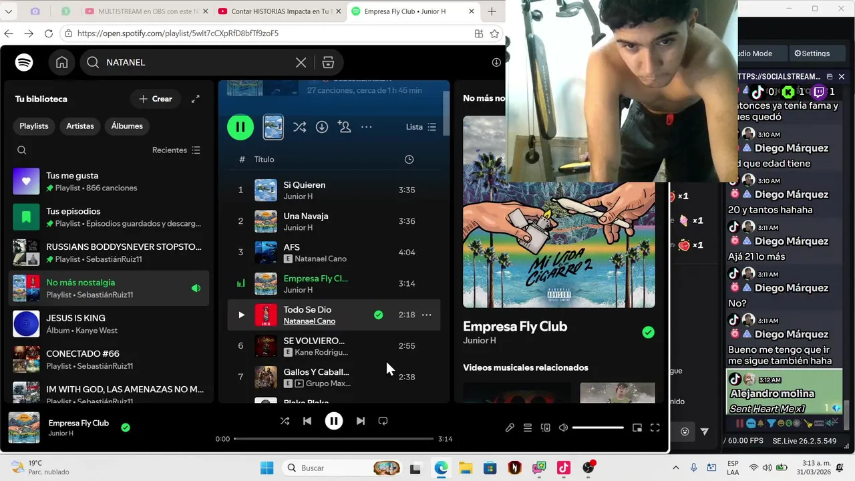Image resolution: width=855 pixels, height=481 pixels.
Task: Filter the library by Artistas
Action: [80, 126]
